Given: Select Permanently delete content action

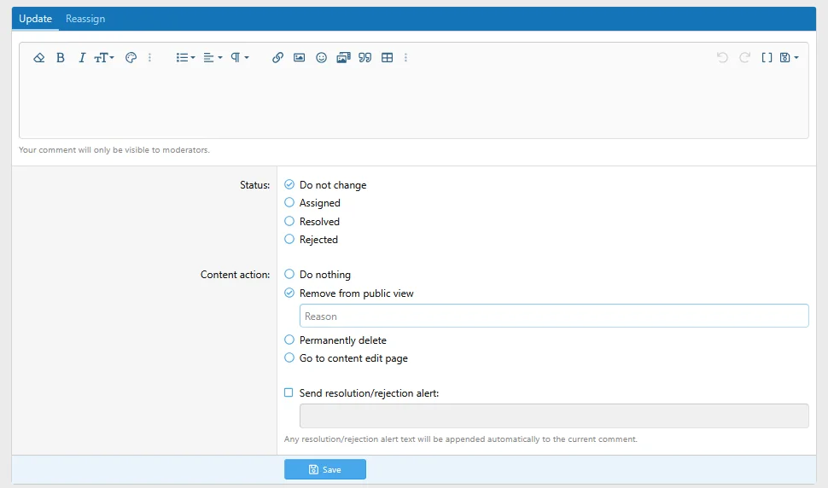Looking at the screenshot, I should 289,340.
